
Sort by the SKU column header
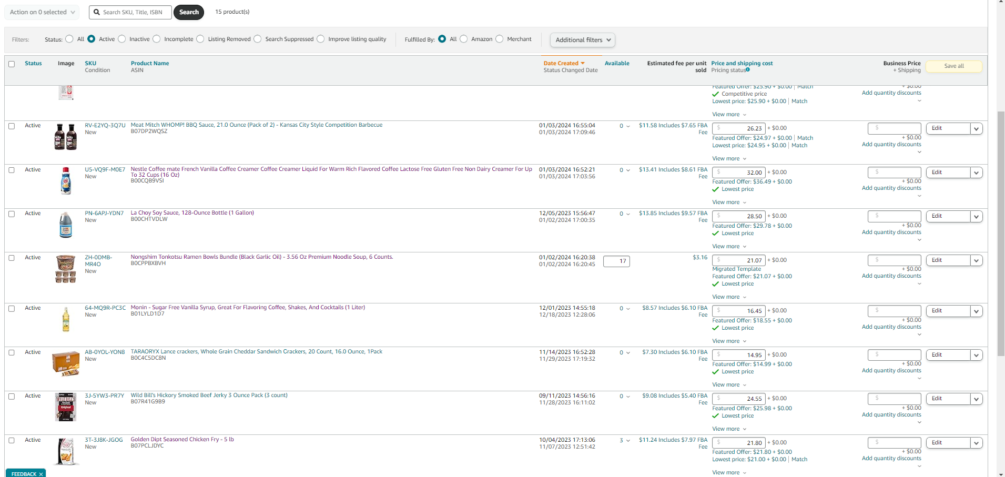90,64
